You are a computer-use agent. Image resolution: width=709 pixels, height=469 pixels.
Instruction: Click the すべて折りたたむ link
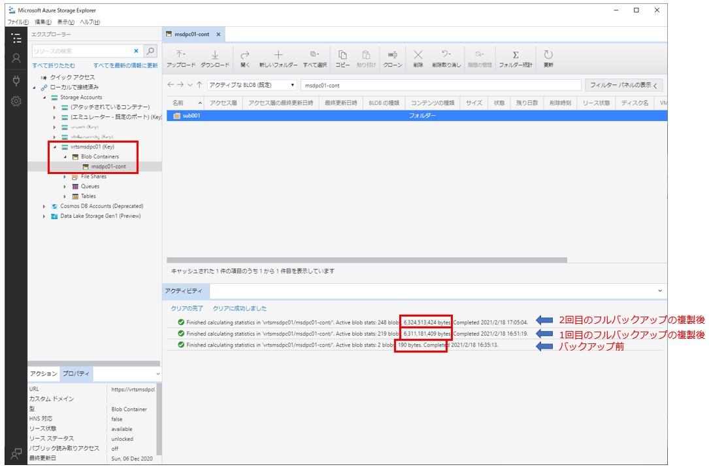click(54, 65)
